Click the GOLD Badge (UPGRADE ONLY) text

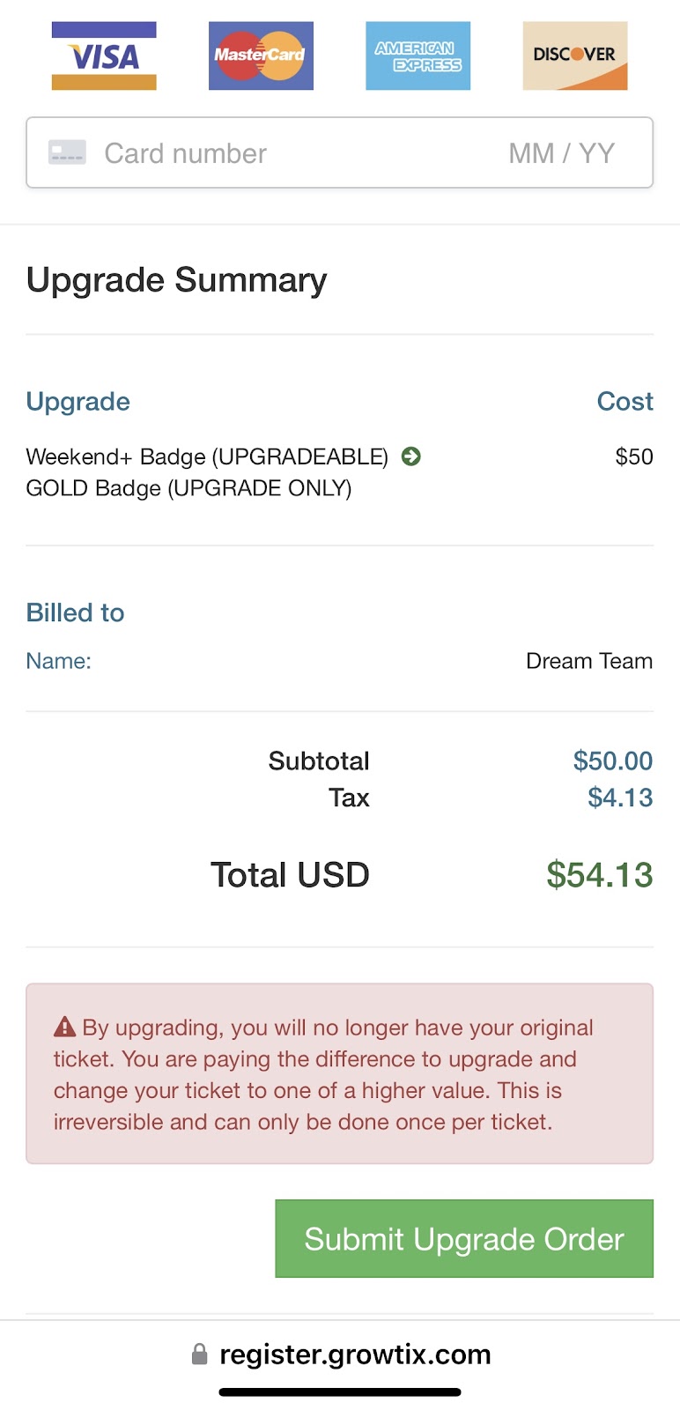188,488
